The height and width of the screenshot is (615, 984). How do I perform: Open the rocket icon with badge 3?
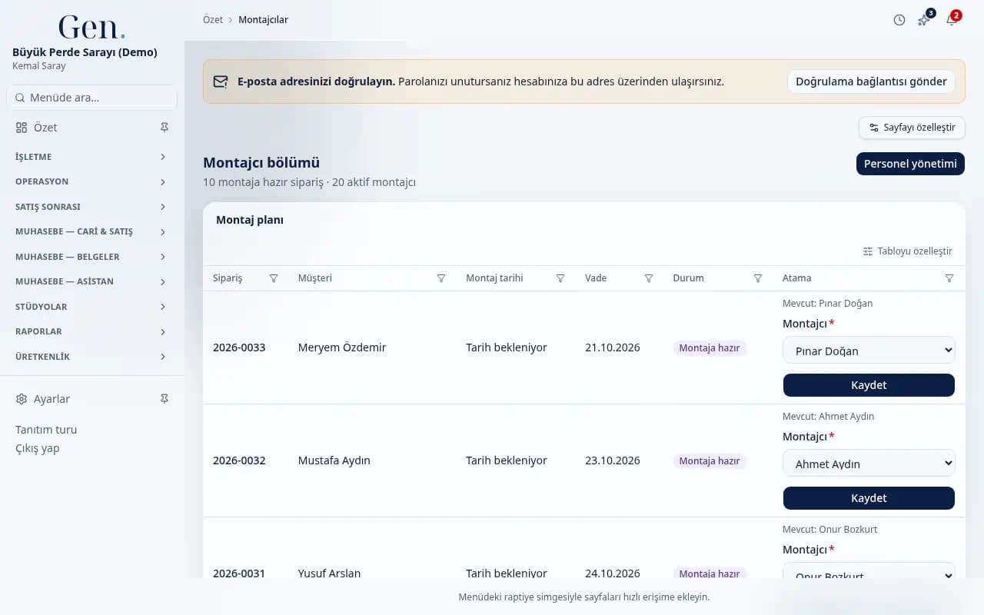click(924, 20)
